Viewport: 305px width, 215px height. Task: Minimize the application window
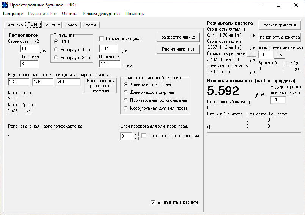click(x=261, y=5)
